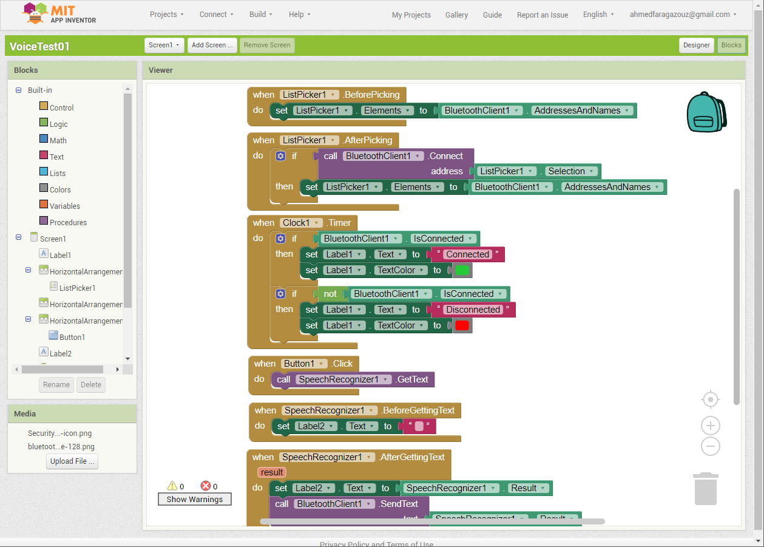Viewport: 764px width, 547px height.
Task: Select the Text blocks category
Action: pyautogui.click(x=52, y=156)
